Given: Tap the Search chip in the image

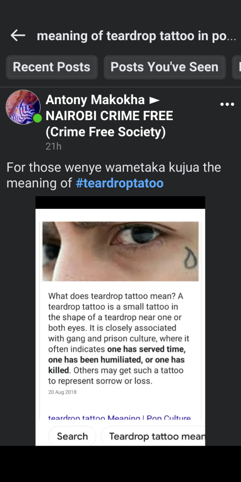Looking at the screenshot, I should (72, 436).
